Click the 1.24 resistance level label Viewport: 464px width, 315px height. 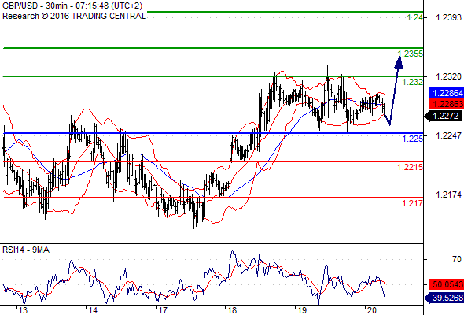coord(415,17)
